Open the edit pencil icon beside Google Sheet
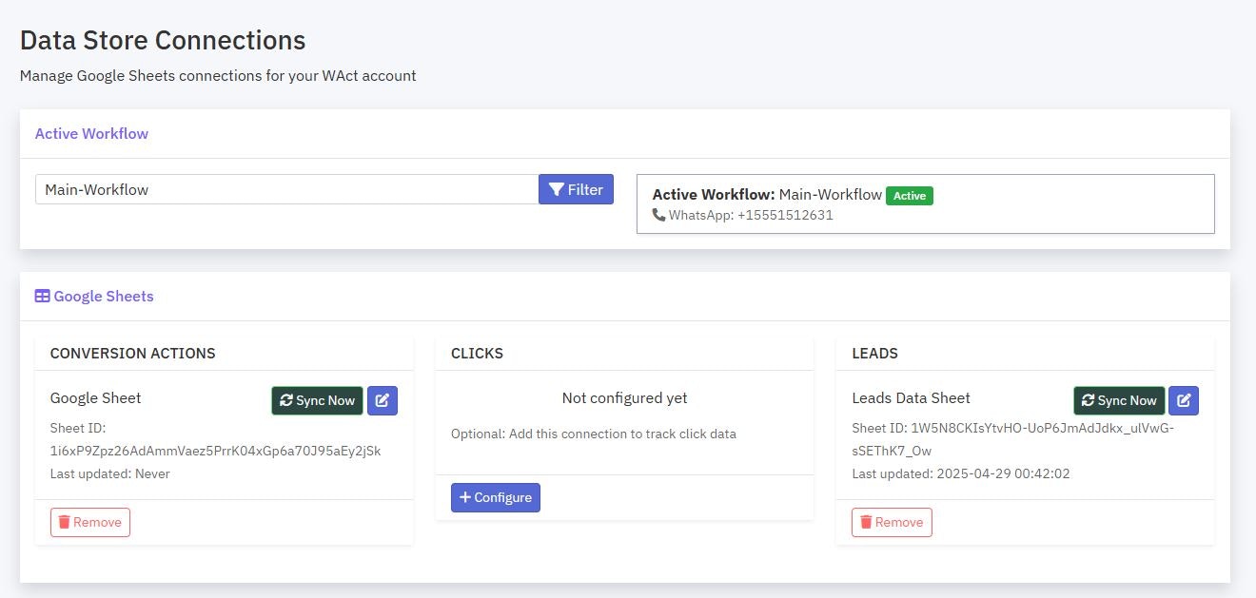Image resolution: width=1256 pixels, height=598 pixels. pyautogui.click(x=383, y=400)
